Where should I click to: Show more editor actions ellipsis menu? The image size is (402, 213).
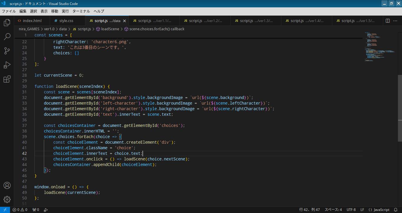point(396,21)
